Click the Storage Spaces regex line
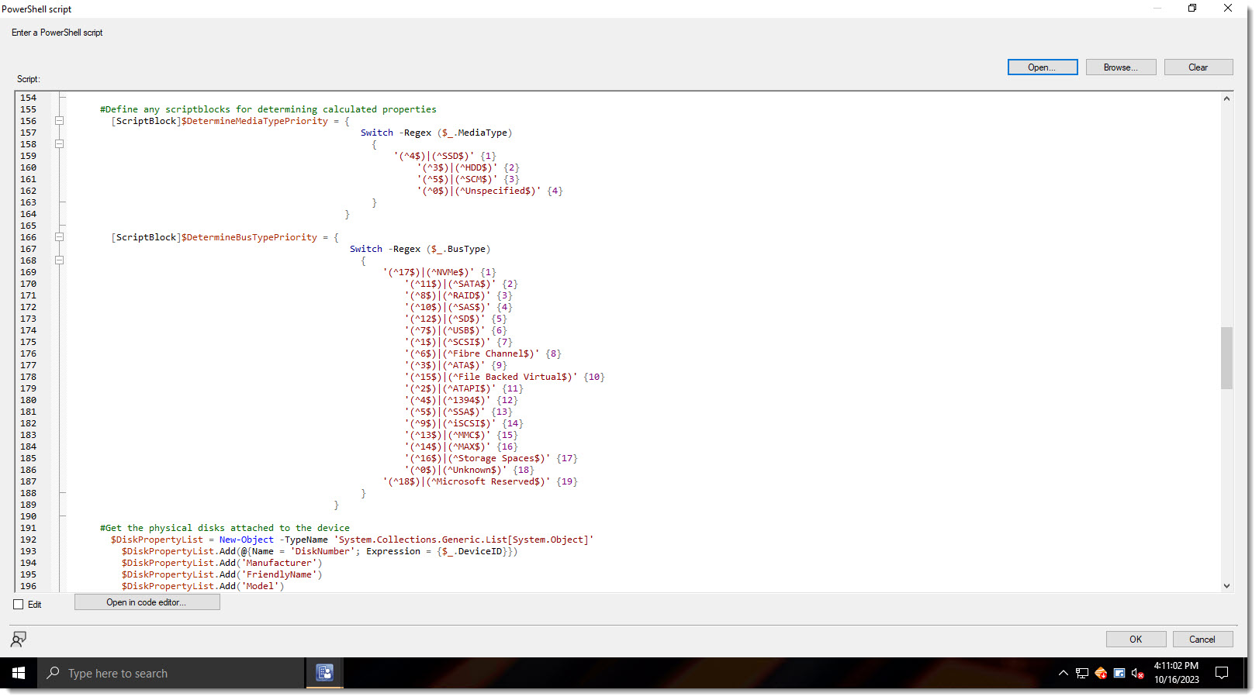The width and height of the screenshot is (1259, 700). (491, 458)
